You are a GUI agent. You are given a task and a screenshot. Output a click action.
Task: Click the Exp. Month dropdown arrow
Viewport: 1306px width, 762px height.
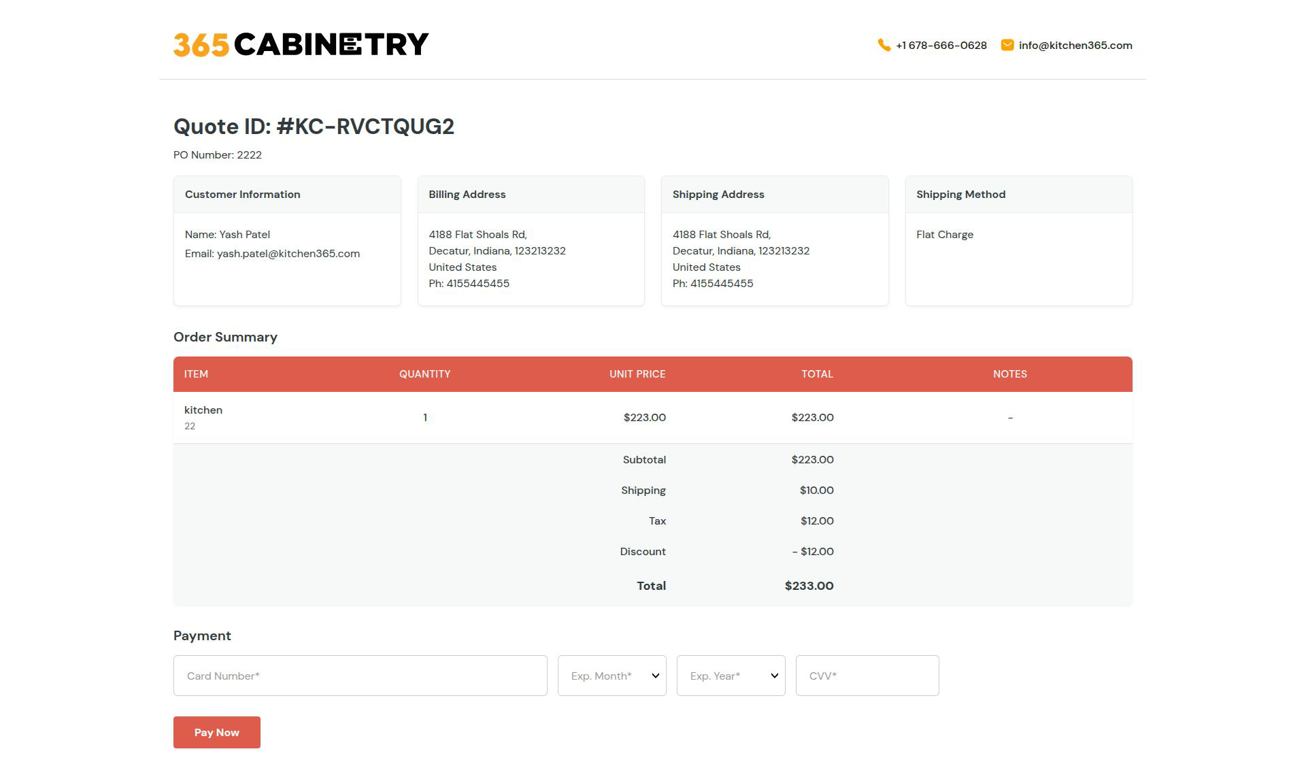coord(656,676)
